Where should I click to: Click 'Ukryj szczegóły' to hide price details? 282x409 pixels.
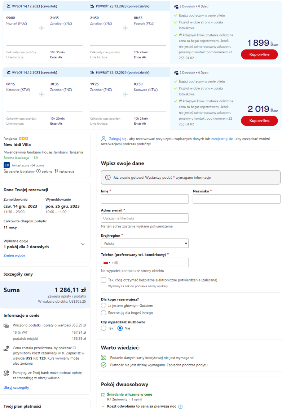pos(16,388)
